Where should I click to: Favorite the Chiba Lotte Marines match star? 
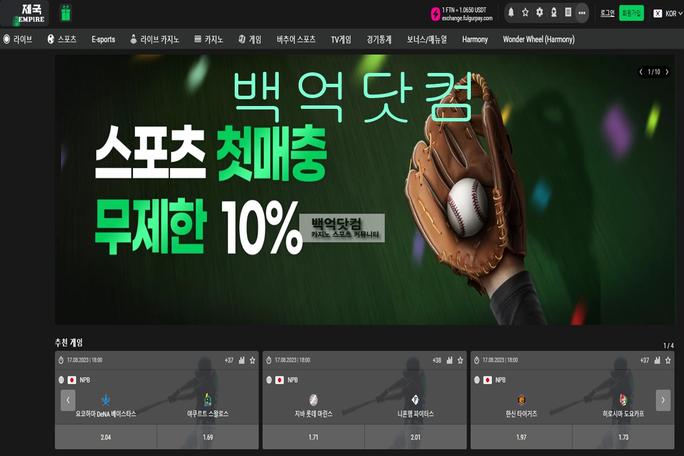[x=460, y=360]
